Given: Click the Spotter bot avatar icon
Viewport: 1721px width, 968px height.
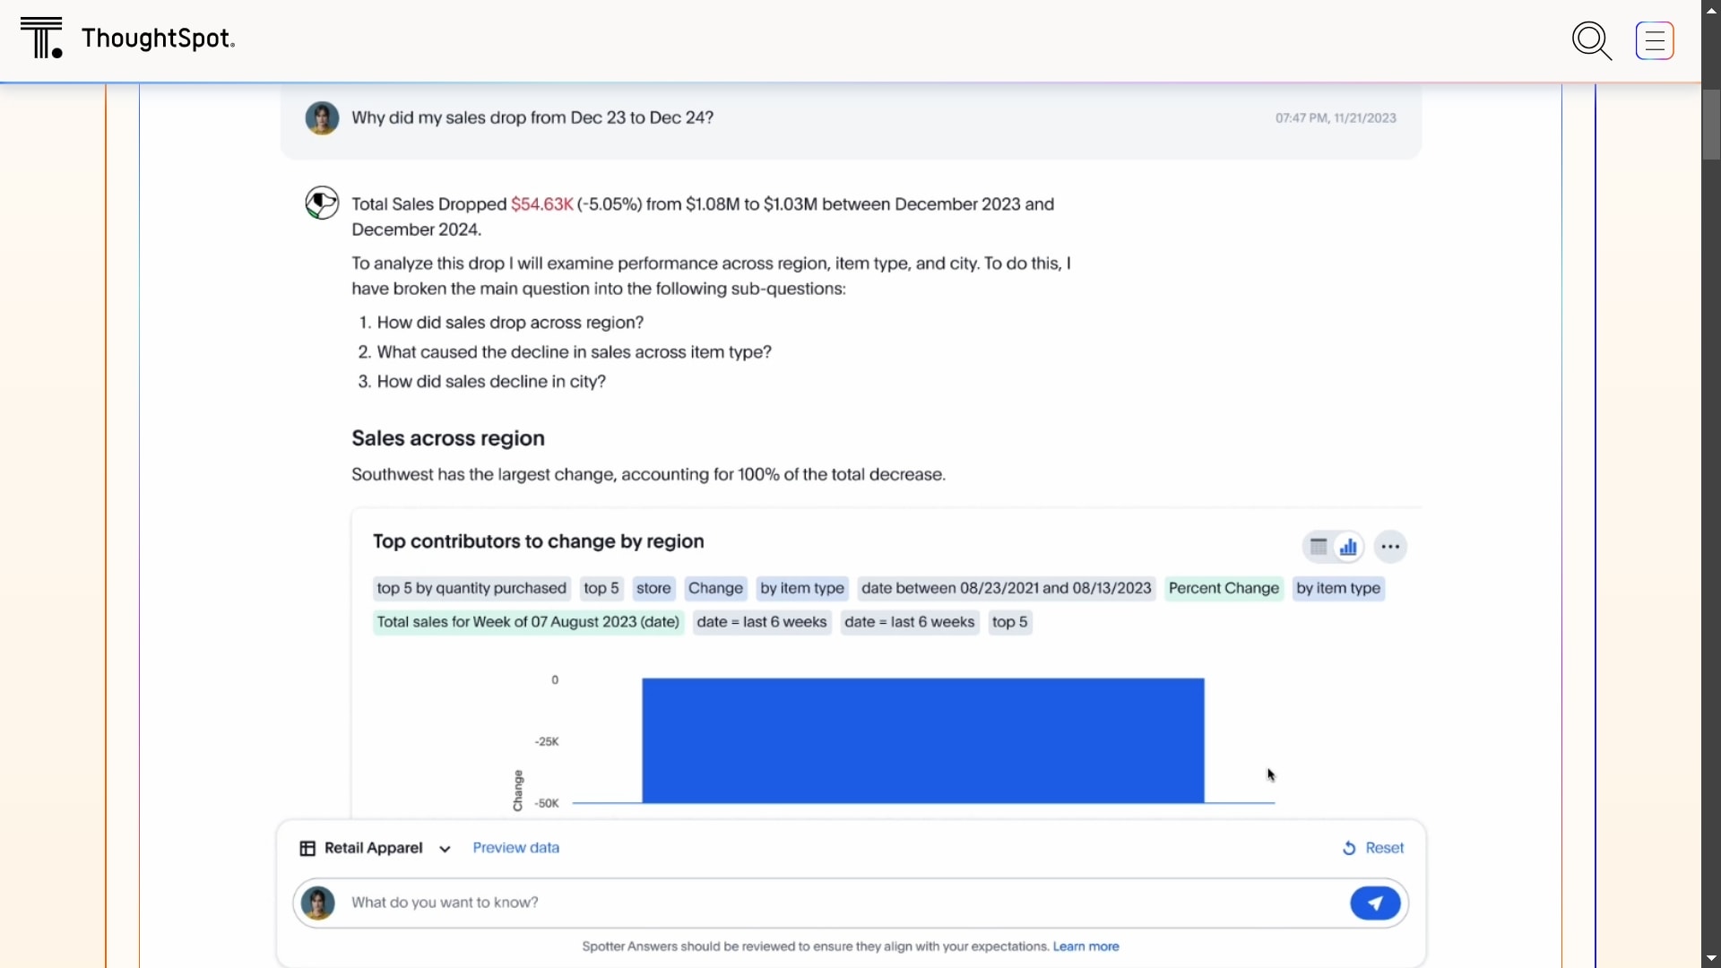Looking at the screenshot, I should click(x=322, y=203).
